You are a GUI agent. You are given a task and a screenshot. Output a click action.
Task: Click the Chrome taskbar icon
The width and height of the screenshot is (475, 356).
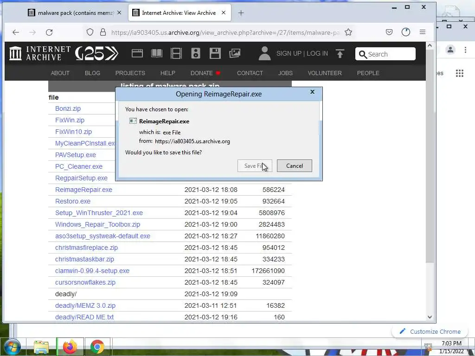[97, 347]
